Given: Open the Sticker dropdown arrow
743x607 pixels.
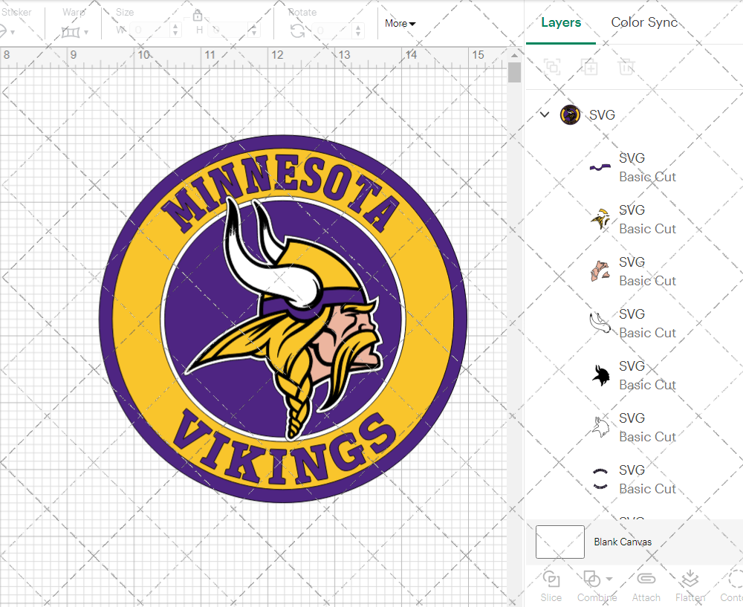Looking at the screenshot, I should [x=13, y=33].
